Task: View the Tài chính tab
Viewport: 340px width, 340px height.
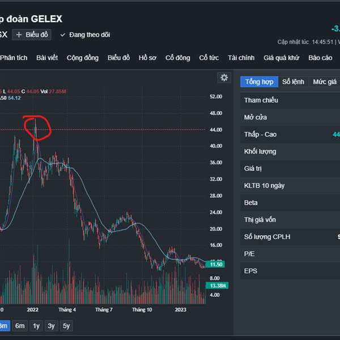Action: point(241,58)
